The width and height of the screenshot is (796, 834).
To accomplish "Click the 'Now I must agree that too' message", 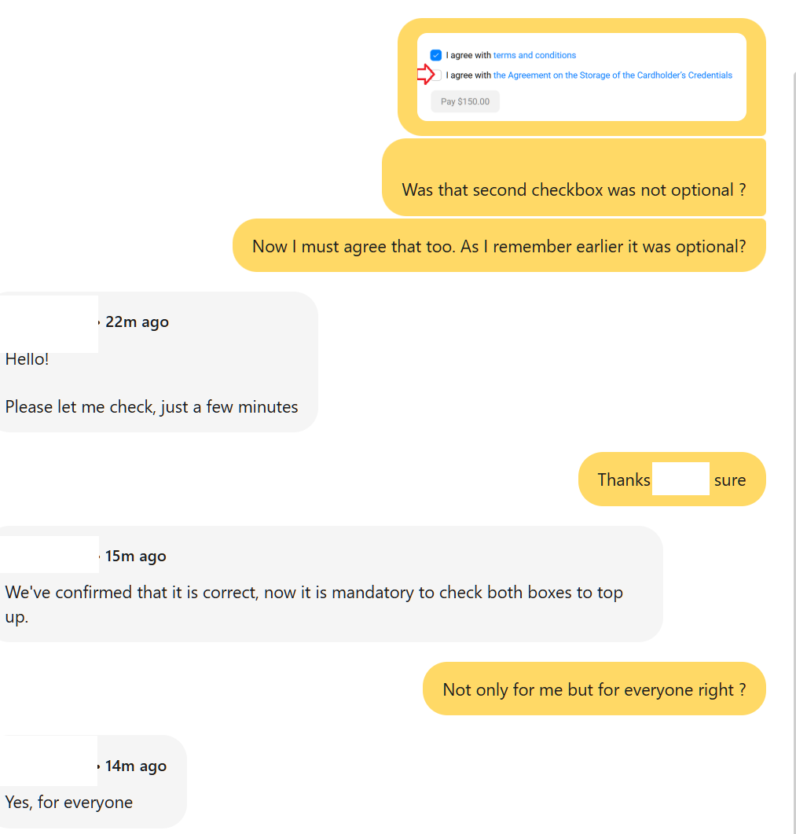I will point(499,246).
